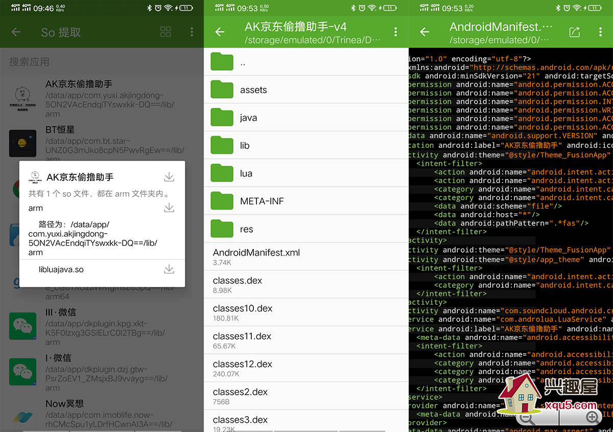Open the overflow menu in So 提取 header

[x=192, y=32]
